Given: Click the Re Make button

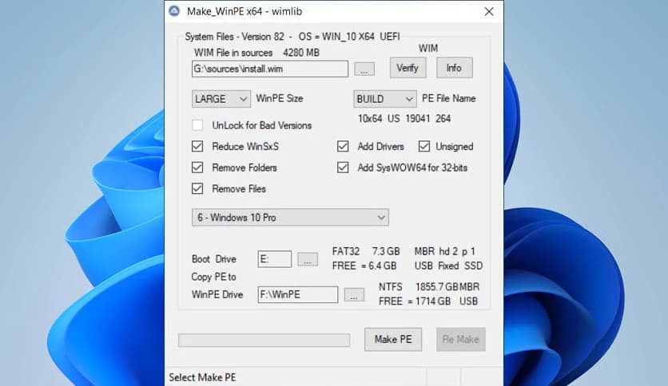Looking at the screenshot, I should click(x=460, y=339).
